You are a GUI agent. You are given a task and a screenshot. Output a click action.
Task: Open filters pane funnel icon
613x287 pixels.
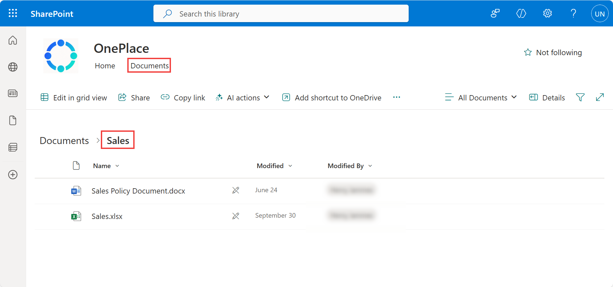[x=580, y=97]
